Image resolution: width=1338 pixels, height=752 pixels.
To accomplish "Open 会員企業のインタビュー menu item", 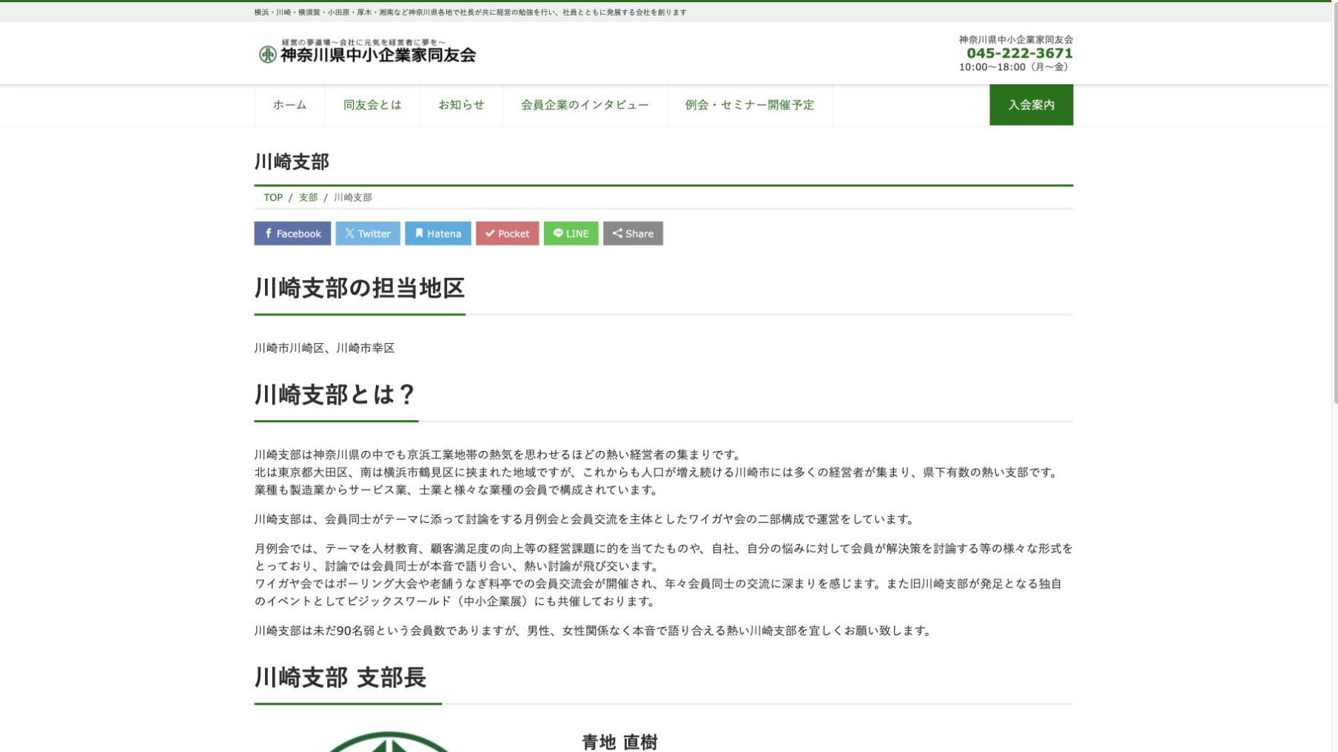I will pos(585,105).
